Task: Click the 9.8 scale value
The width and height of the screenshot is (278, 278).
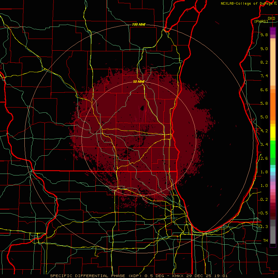Action: 264,35
